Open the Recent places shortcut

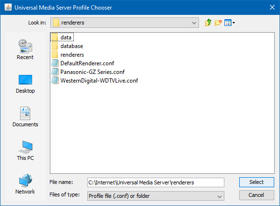click(x=25, y=49)
